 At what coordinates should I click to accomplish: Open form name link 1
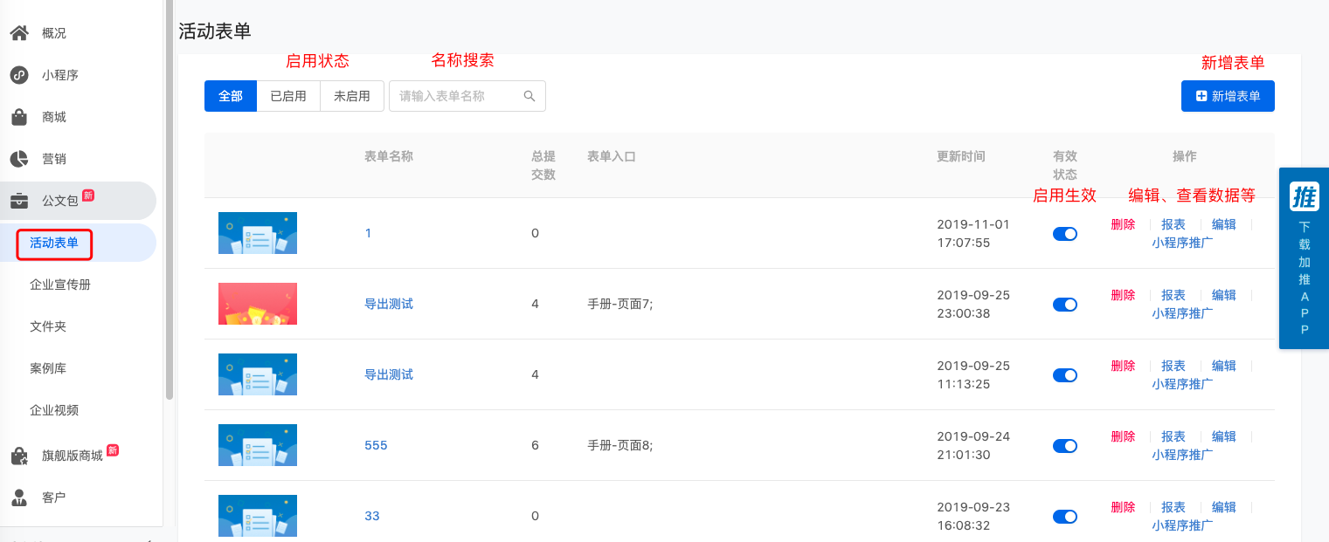pos(368,233)
